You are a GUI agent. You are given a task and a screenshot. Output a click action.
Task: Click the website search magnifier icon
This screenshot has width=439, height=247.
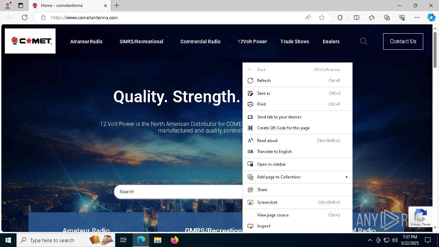[364, 42]
